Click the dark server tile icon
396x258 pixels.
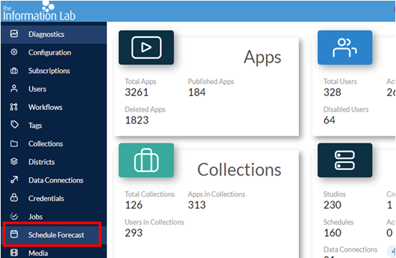pyautogui.click(x=345, y=160)
